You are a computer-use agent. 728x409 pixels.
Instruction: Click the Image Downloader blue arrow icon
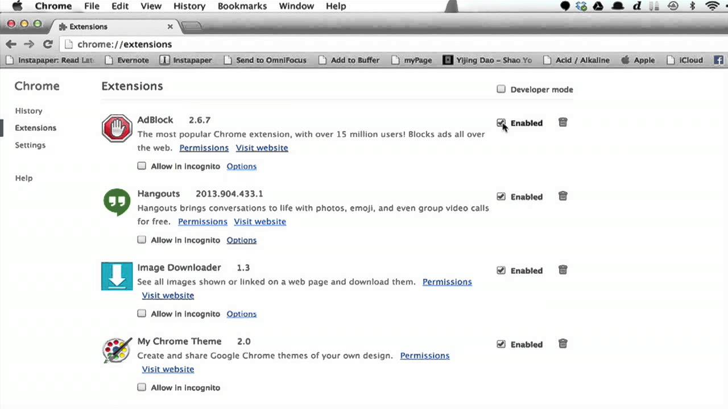117,276
